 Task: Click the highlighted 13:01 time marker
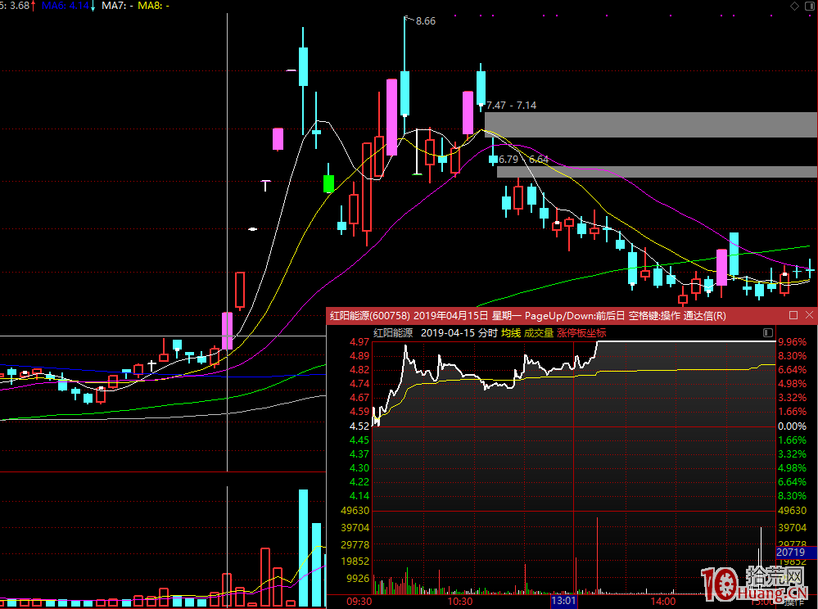pyautogui.click(x=564, y=601)
